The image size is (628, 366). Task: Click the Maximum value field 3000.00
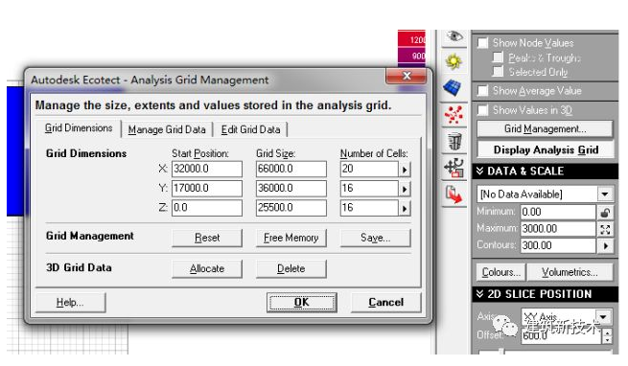click(x=558, y=229)
